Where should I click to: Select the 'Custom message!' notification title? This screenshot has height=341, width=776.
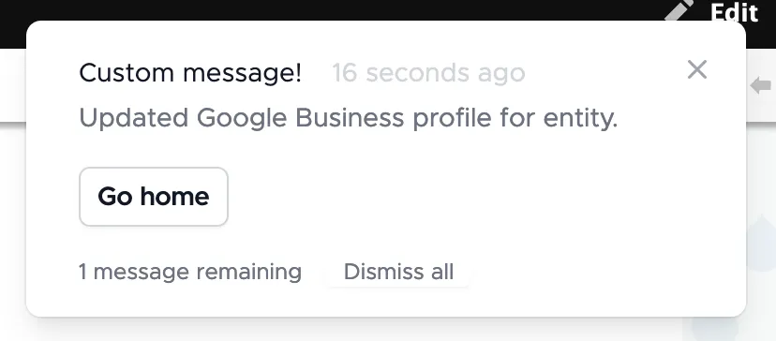(190, 73)
